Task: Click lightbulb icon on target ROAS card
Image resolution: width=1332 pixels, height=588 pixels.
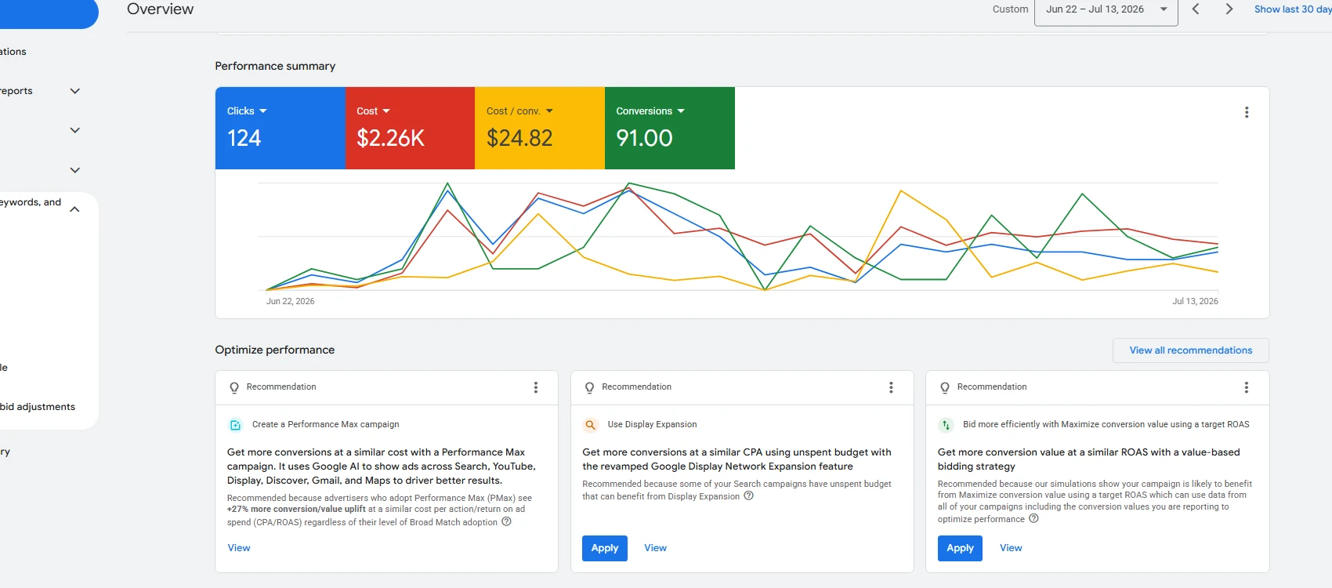Action: [944, 387]
